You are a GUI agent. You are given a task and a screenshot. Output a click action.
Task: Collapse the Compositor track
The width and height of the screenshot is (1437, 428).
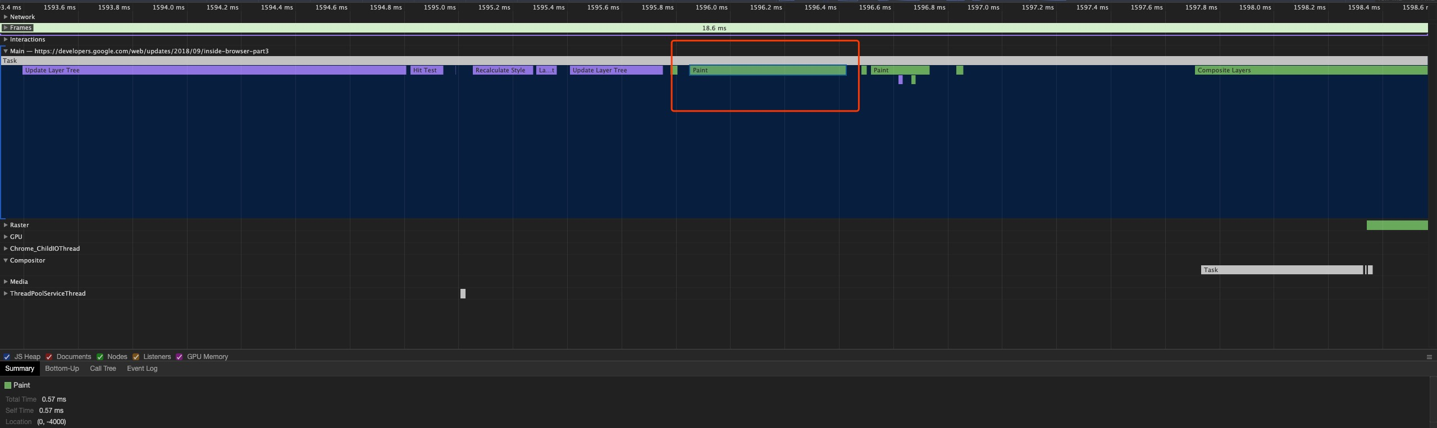pyautogui.click(x=6, y=260)
